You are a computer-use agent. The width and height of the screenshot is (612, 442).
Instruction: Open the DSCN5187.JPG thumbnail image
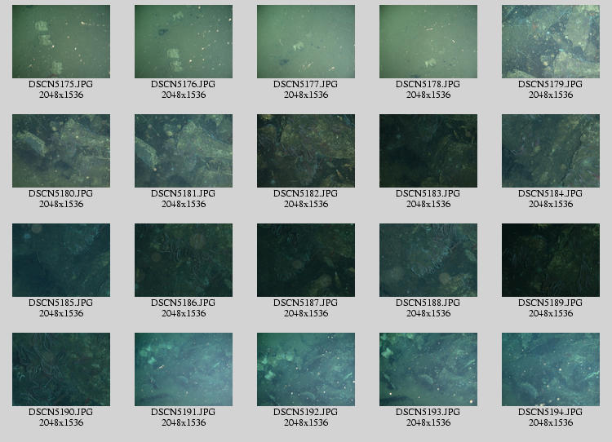tap(306, 260)
